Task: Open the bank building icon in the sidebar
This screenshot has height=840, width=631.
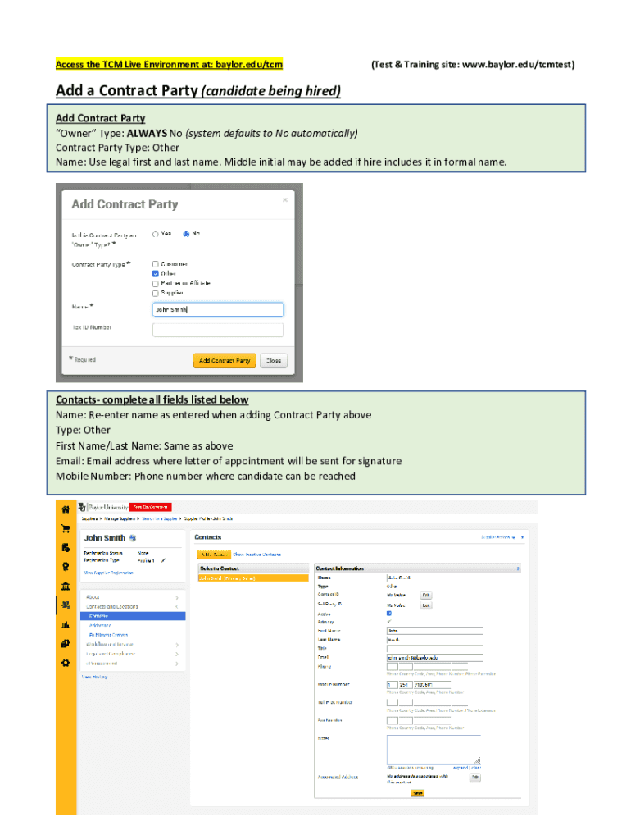Action: pos(66,586)
